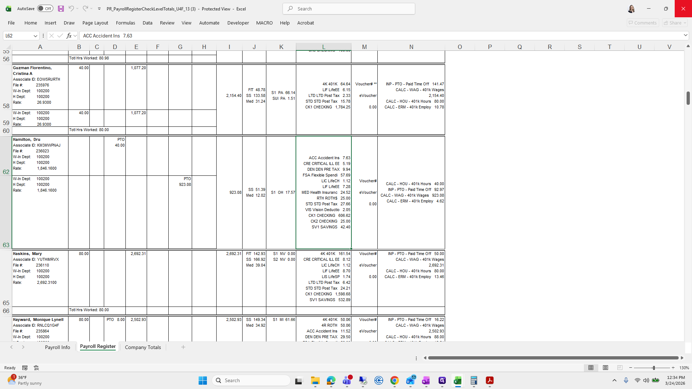The image size is (692, 389).
Task: Click the Normal view icon in status bar
Action: pos(591,368)
